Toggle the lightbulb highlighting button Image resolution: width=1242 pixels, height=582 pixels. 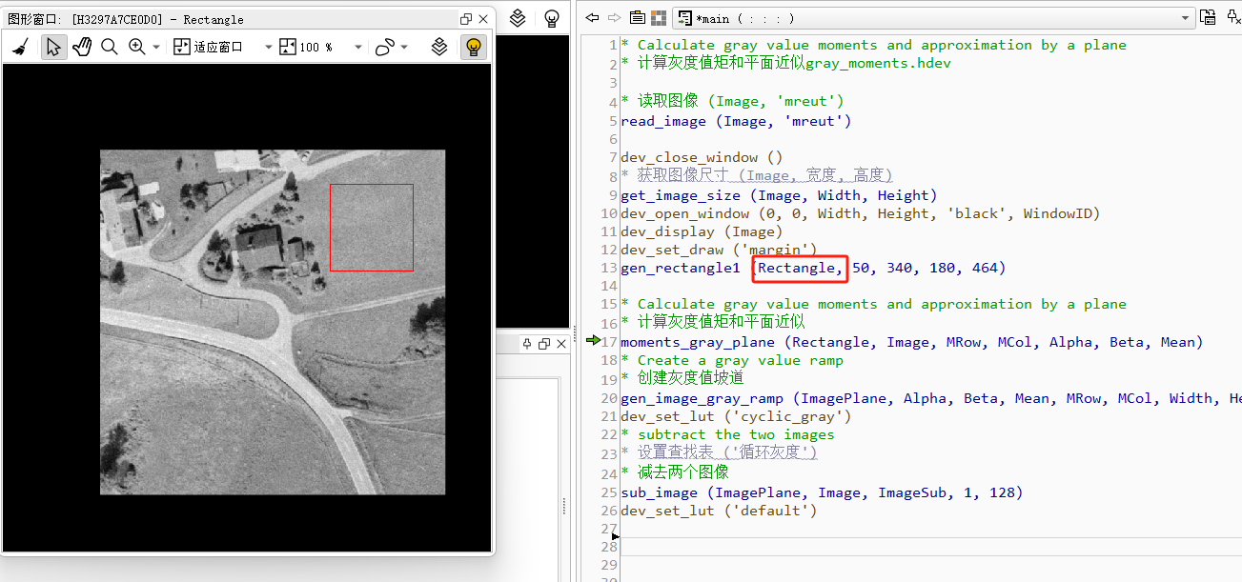[x=474, y=46]
